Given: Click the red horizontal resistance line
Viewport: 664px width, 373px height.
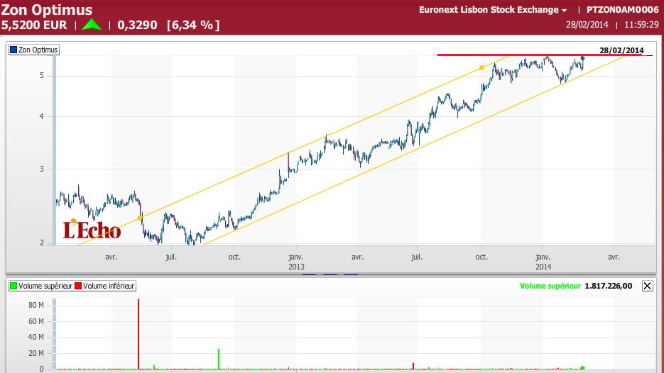Looking at the screenshot, I should click(x=540, y=55).
